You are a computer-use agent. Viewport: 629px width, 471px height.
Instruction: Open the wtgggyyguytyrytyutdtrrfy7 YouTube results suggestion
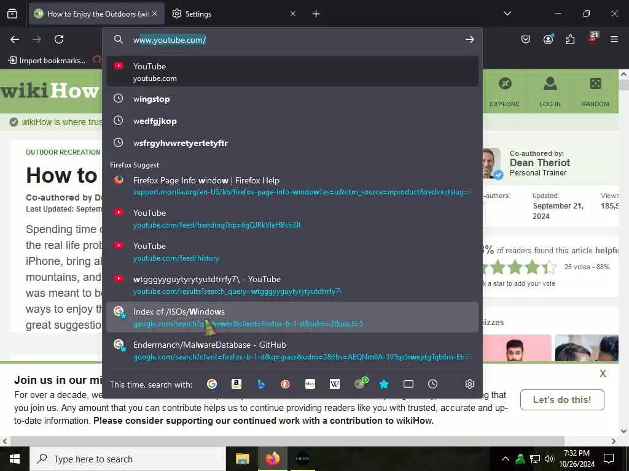[292, 285]
